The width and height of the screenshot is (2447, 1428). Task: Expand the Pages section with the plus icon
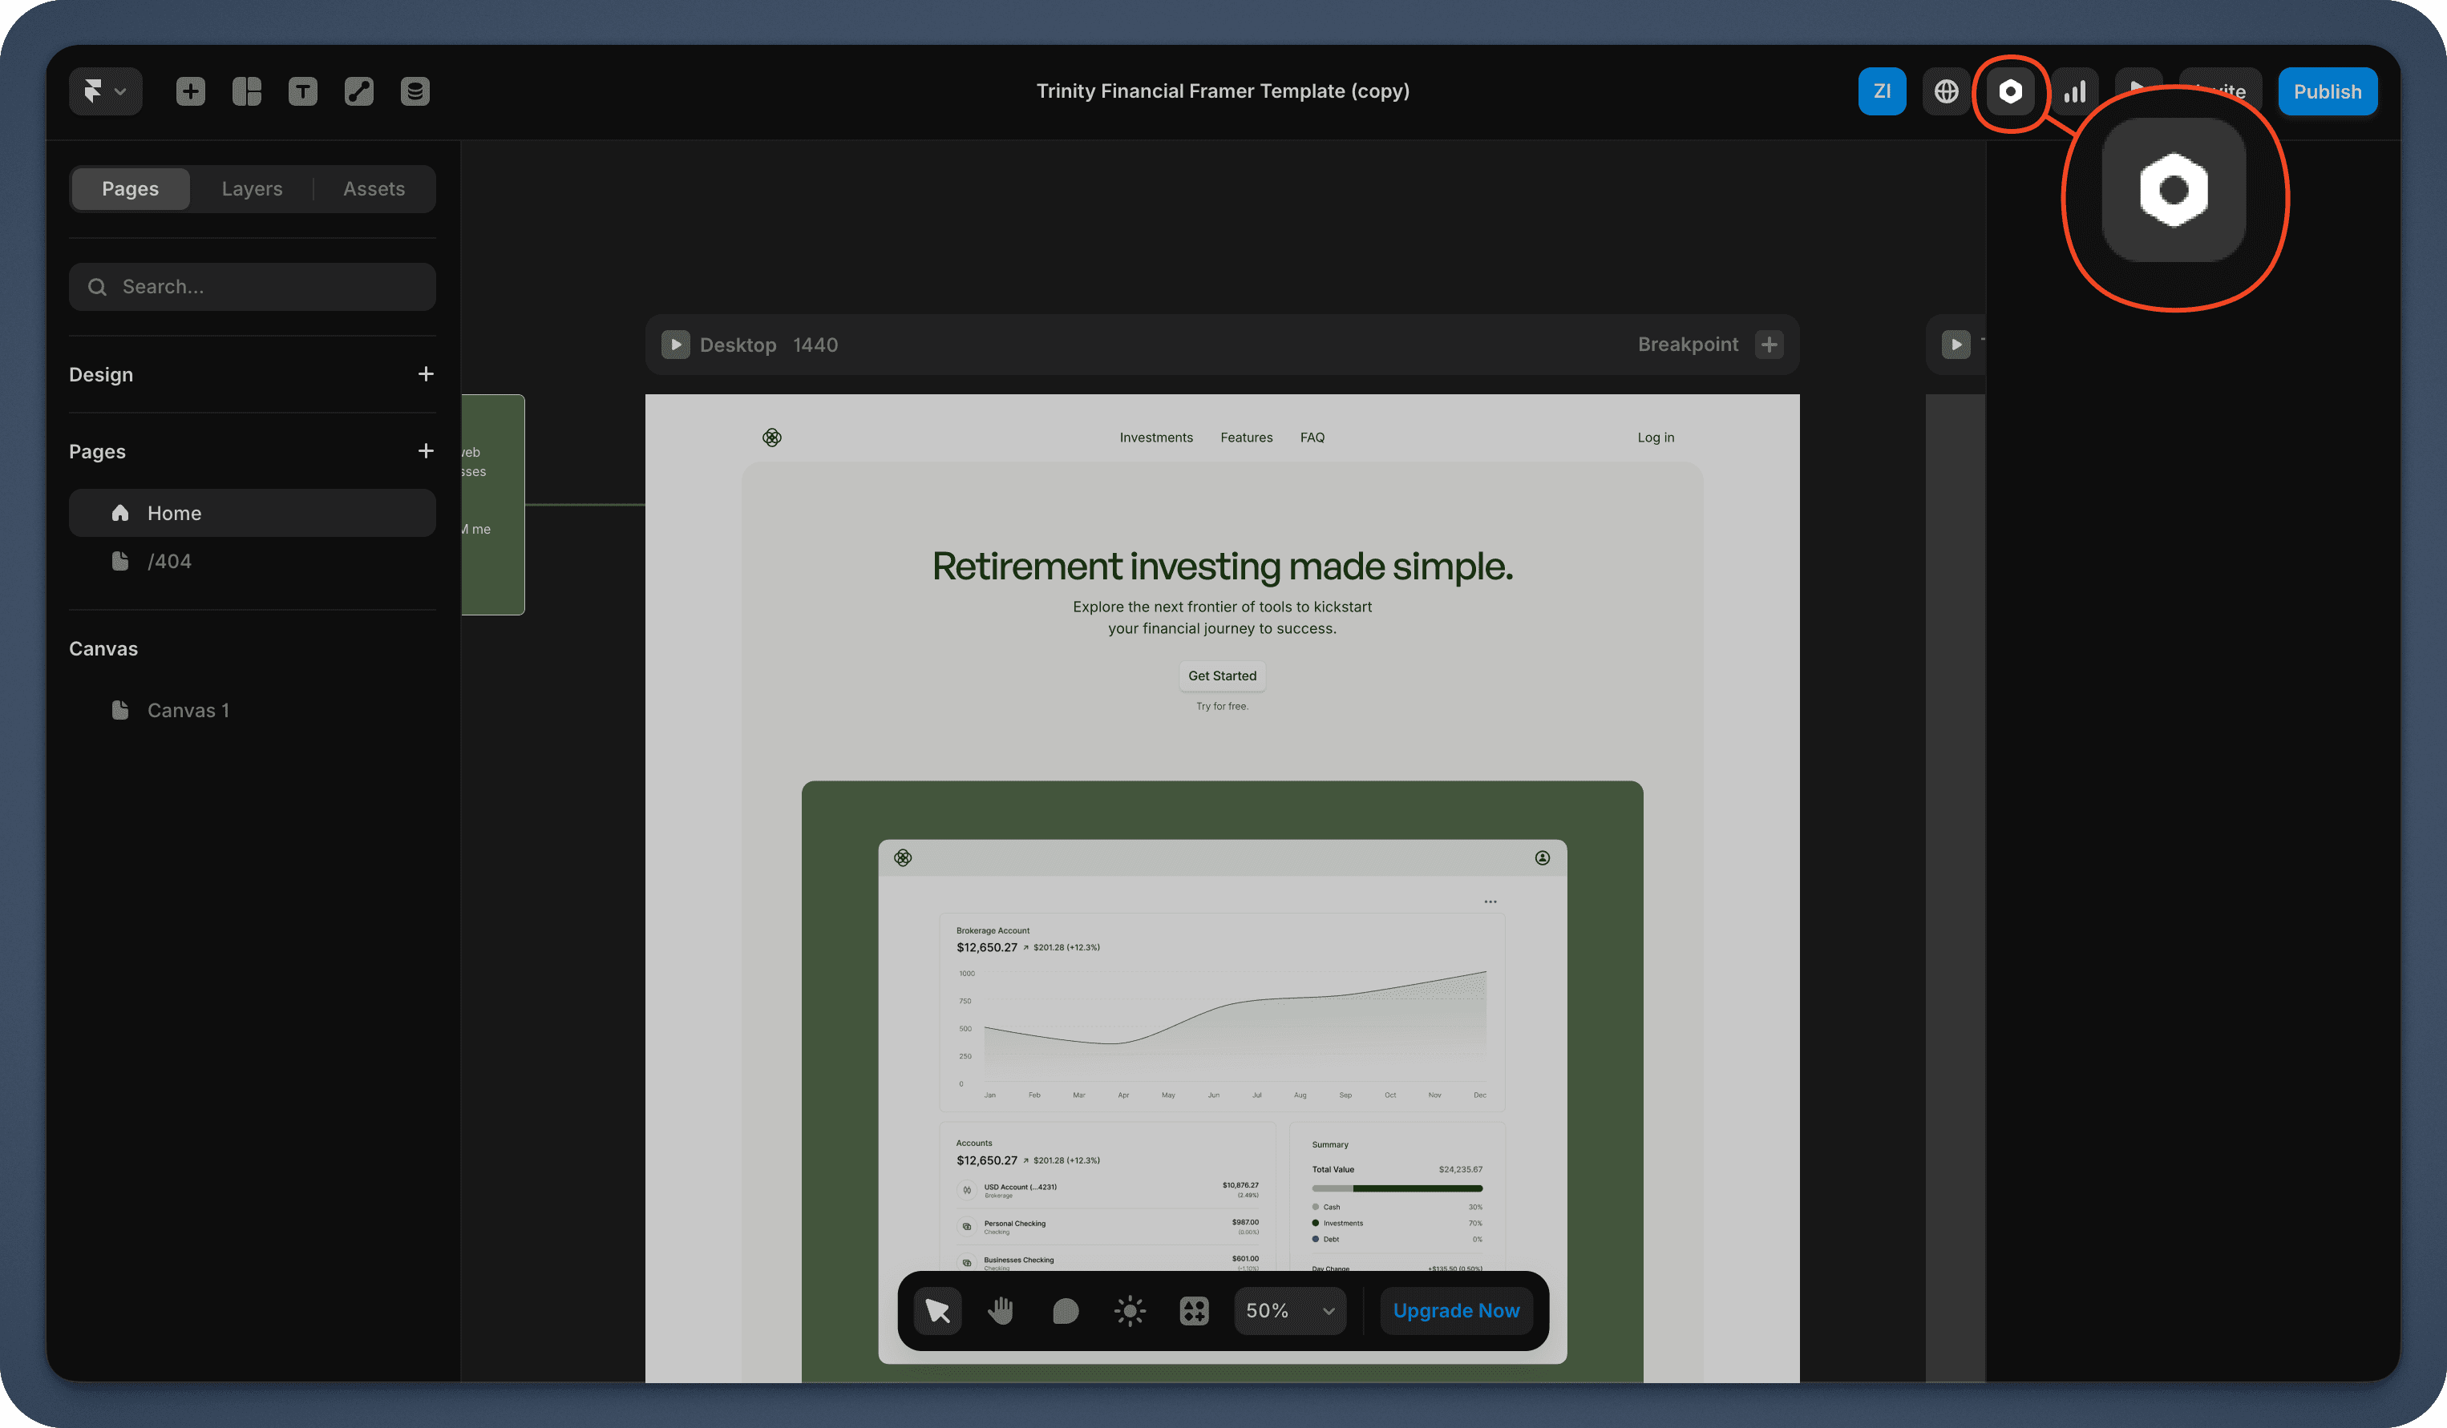(425, 450)
